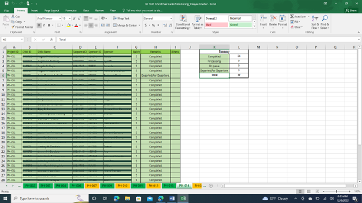The width and height of the screenshot is (362, 203).
Task: Toggle Italic formatting
Action: [44, 25]
